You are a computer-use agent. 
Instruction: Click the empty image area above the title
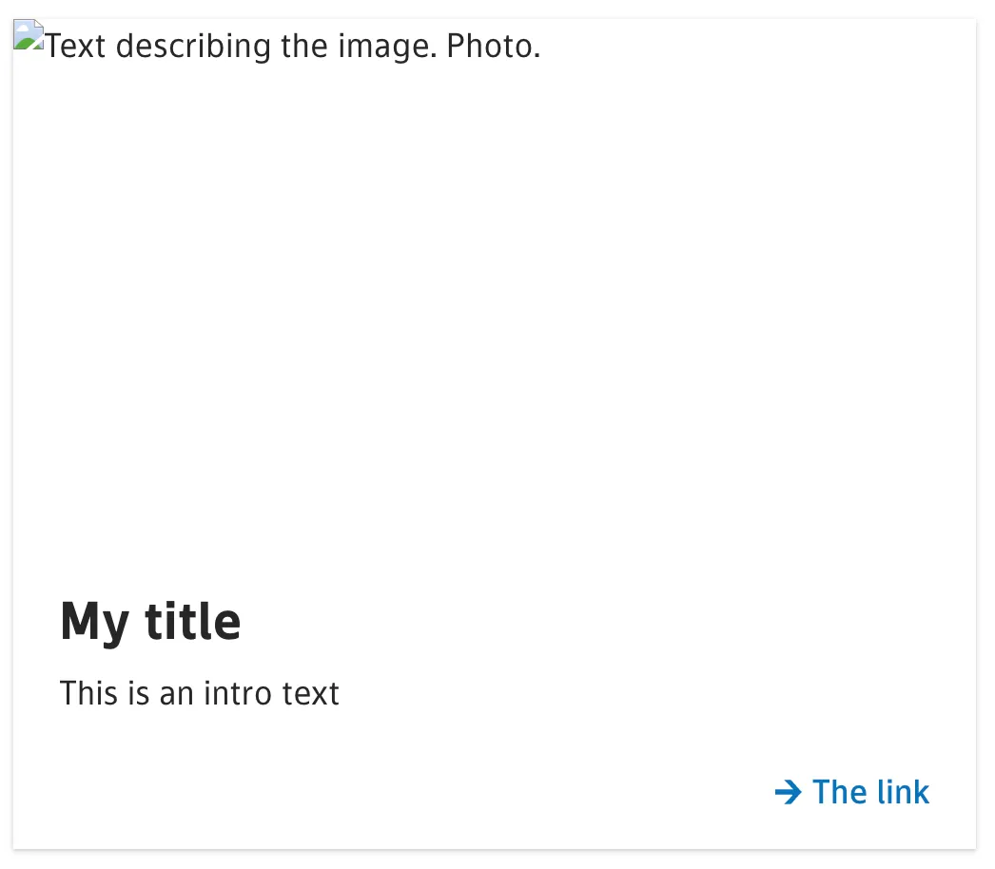(495, 304)
